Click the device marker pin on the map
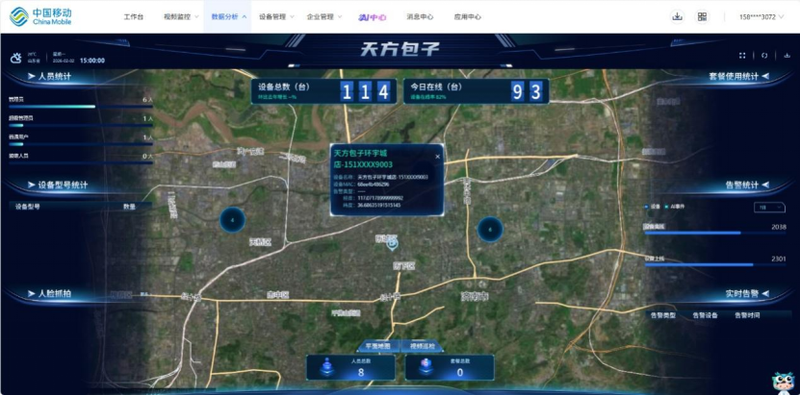The image size is (800, 395). (393, 244)
